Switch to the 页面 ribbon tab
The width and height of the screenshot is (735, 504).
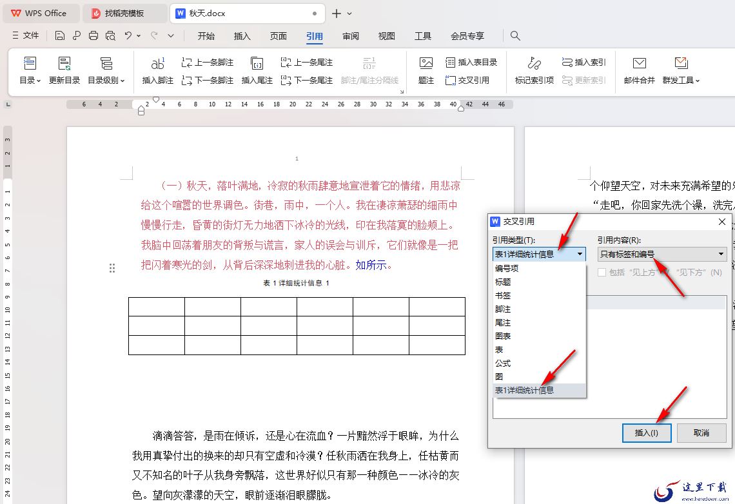point(278,36)
